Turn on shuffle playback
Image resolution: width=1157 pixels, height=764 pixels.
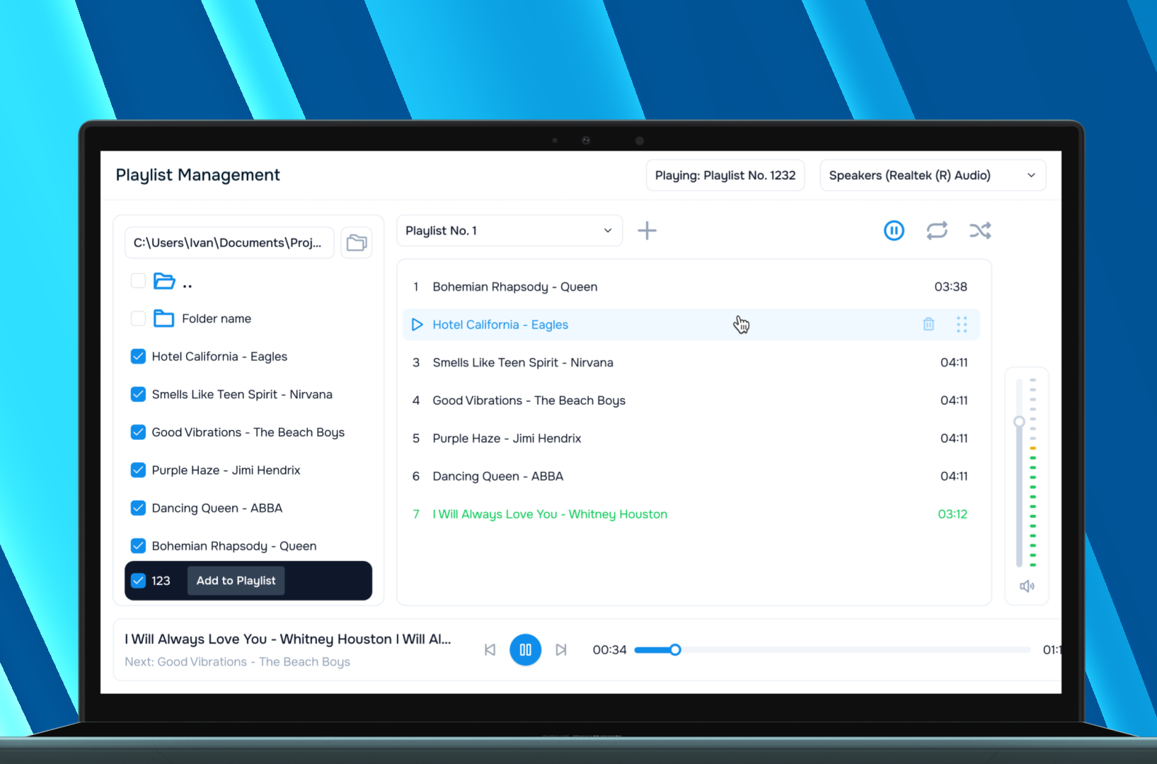980,230
